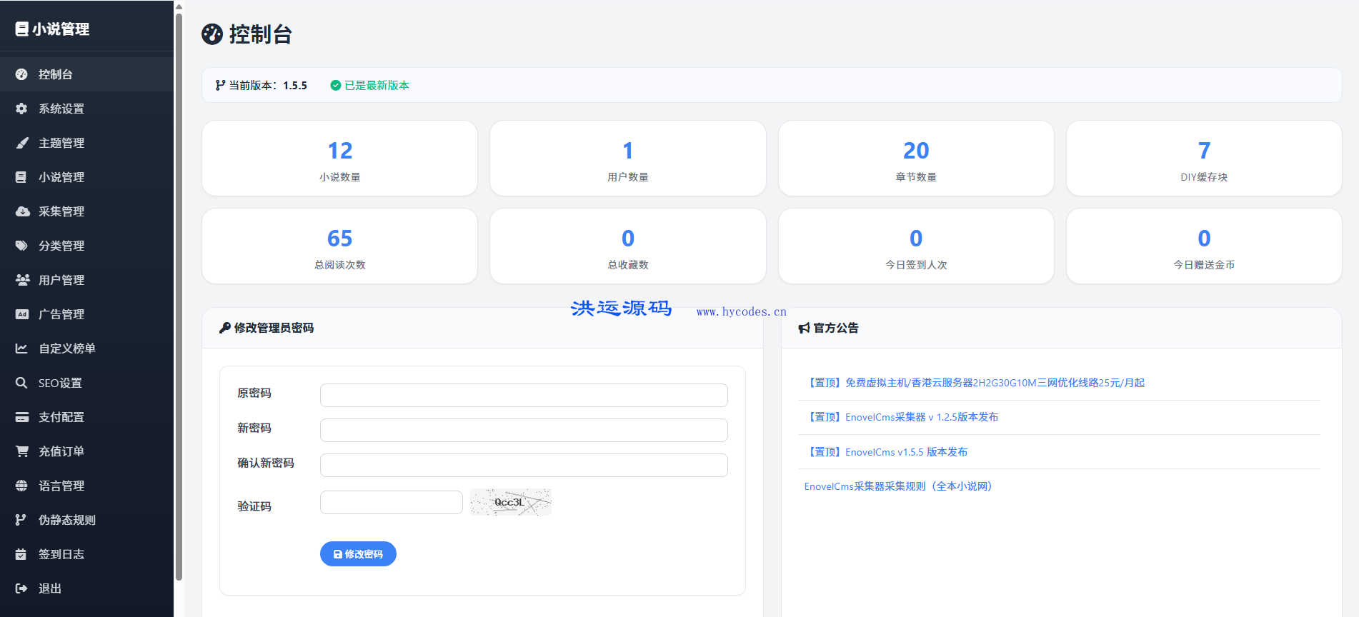Screen dimensions: 1359x617
Task: Open EnovelCms v1.5.5 版本发布 link
Action: click(x=886, y=452)
